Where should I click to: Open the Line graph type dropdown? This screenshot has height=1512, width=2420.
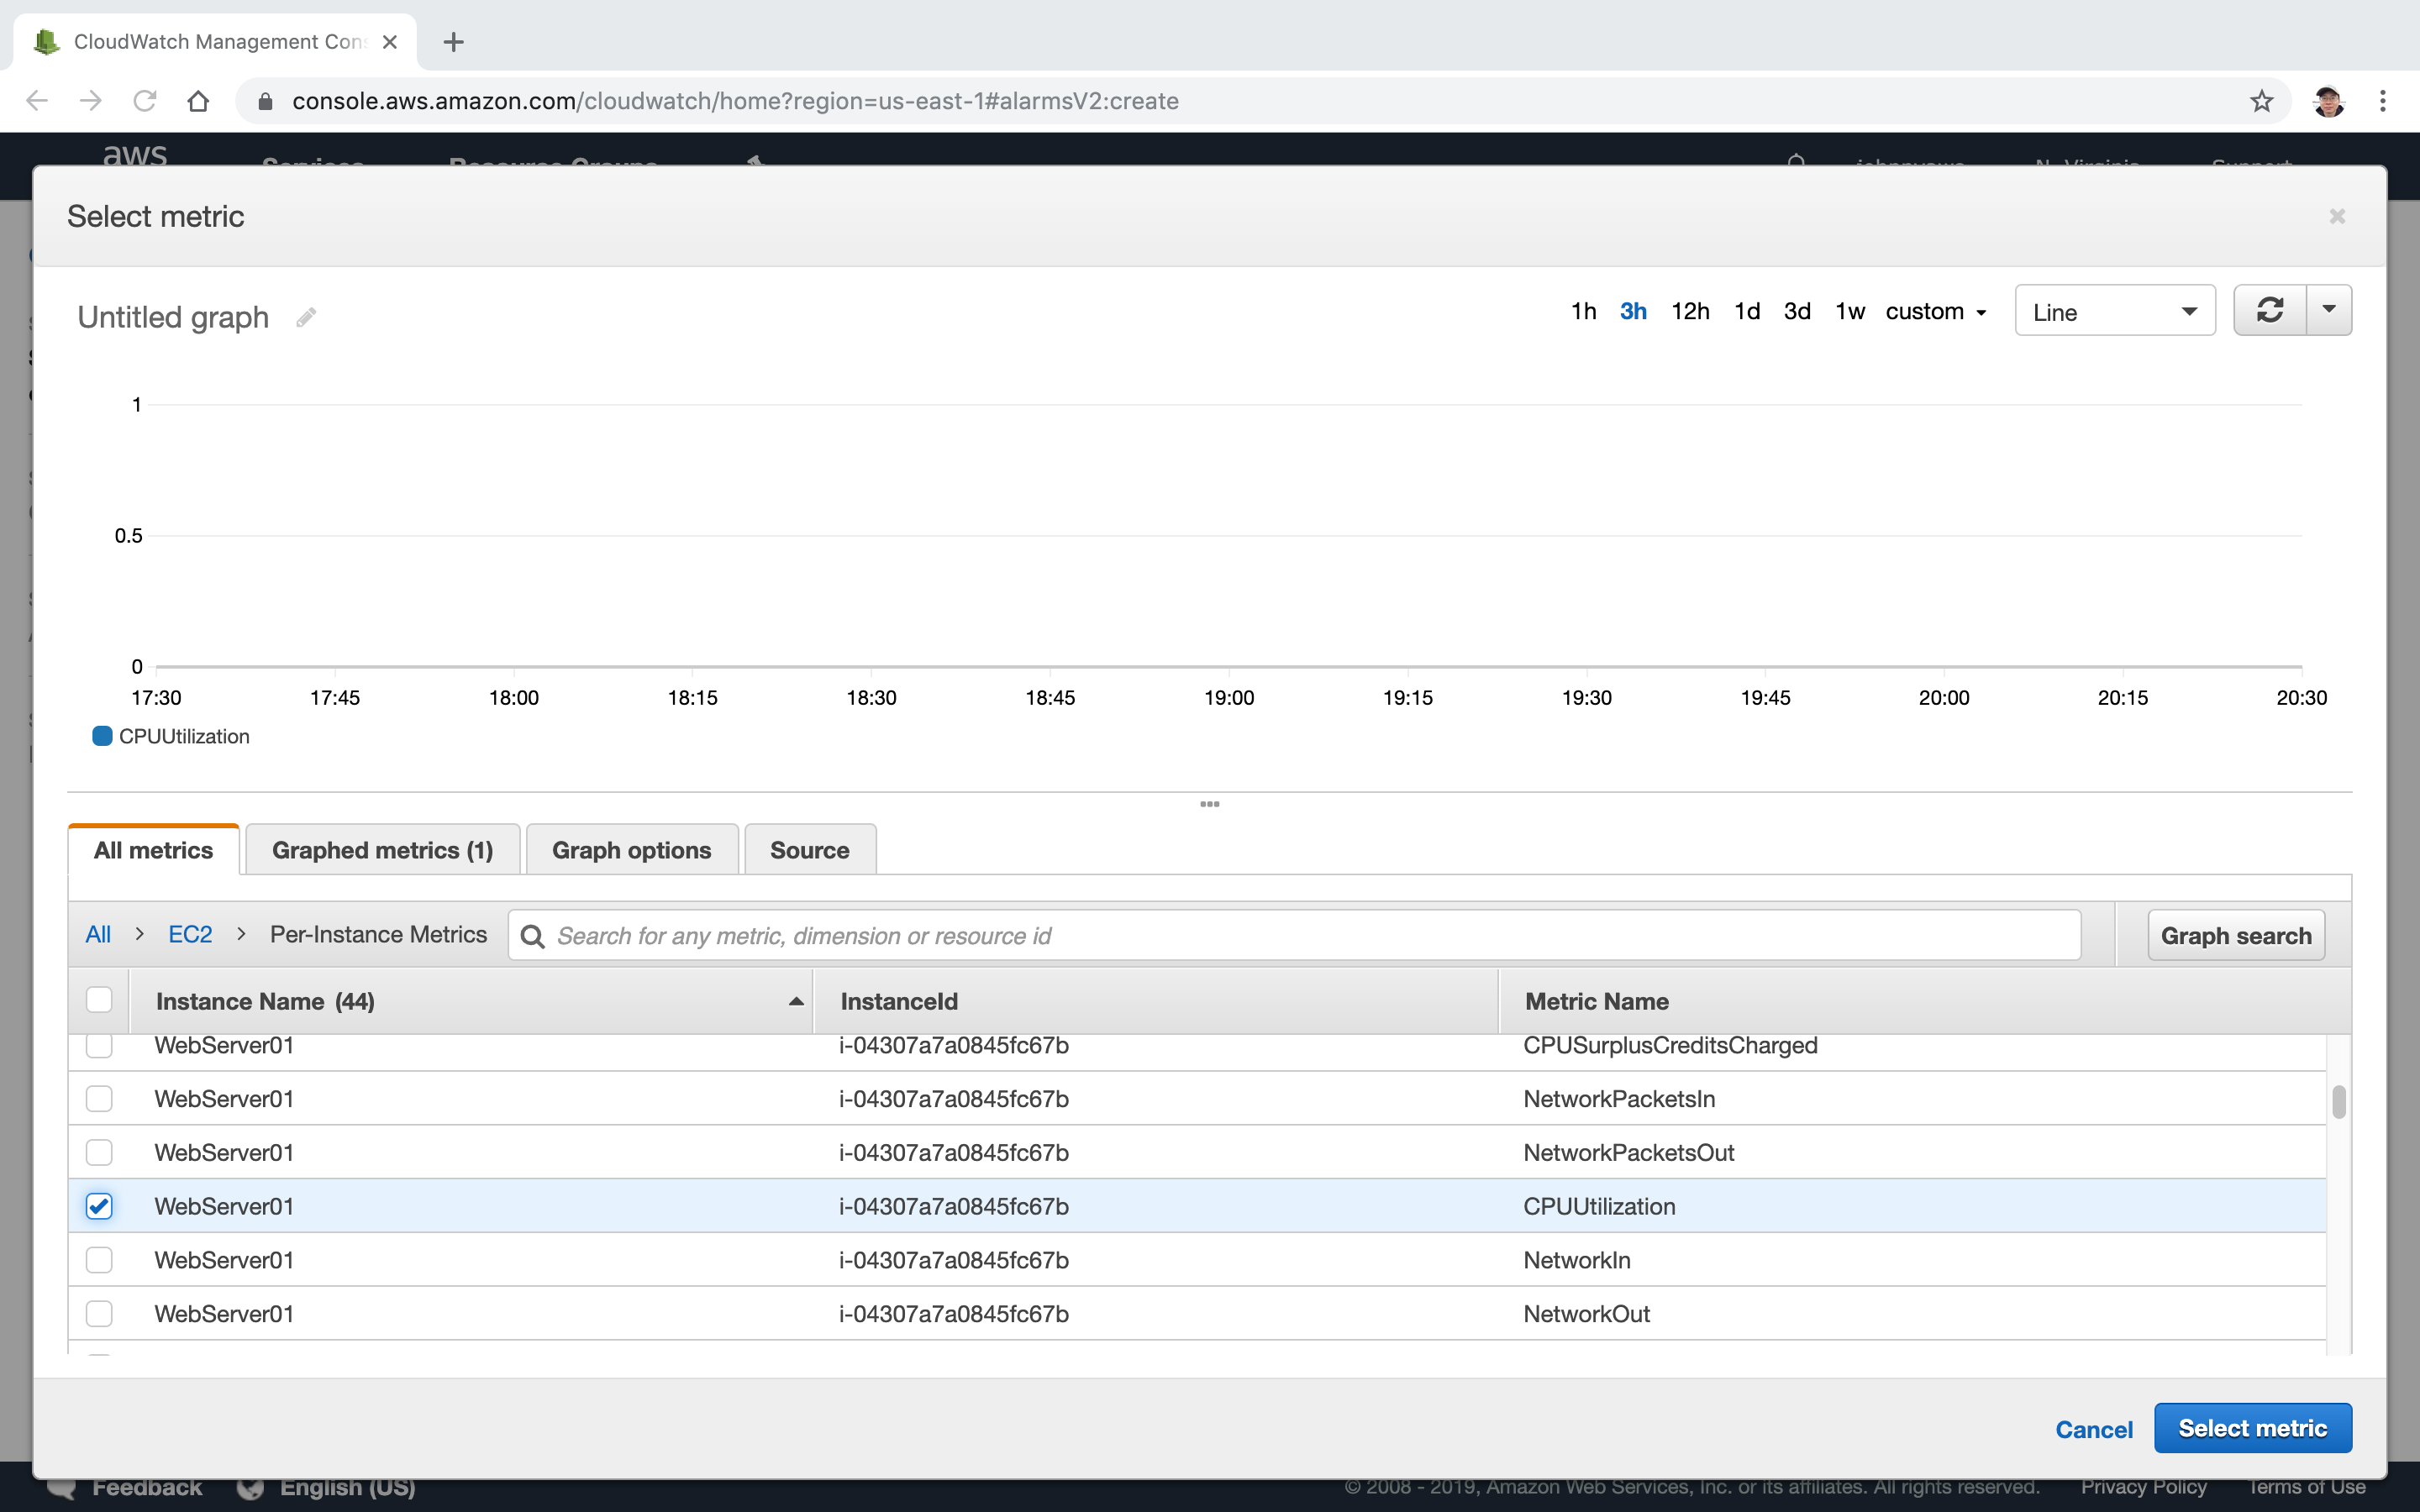(2114, 311)
